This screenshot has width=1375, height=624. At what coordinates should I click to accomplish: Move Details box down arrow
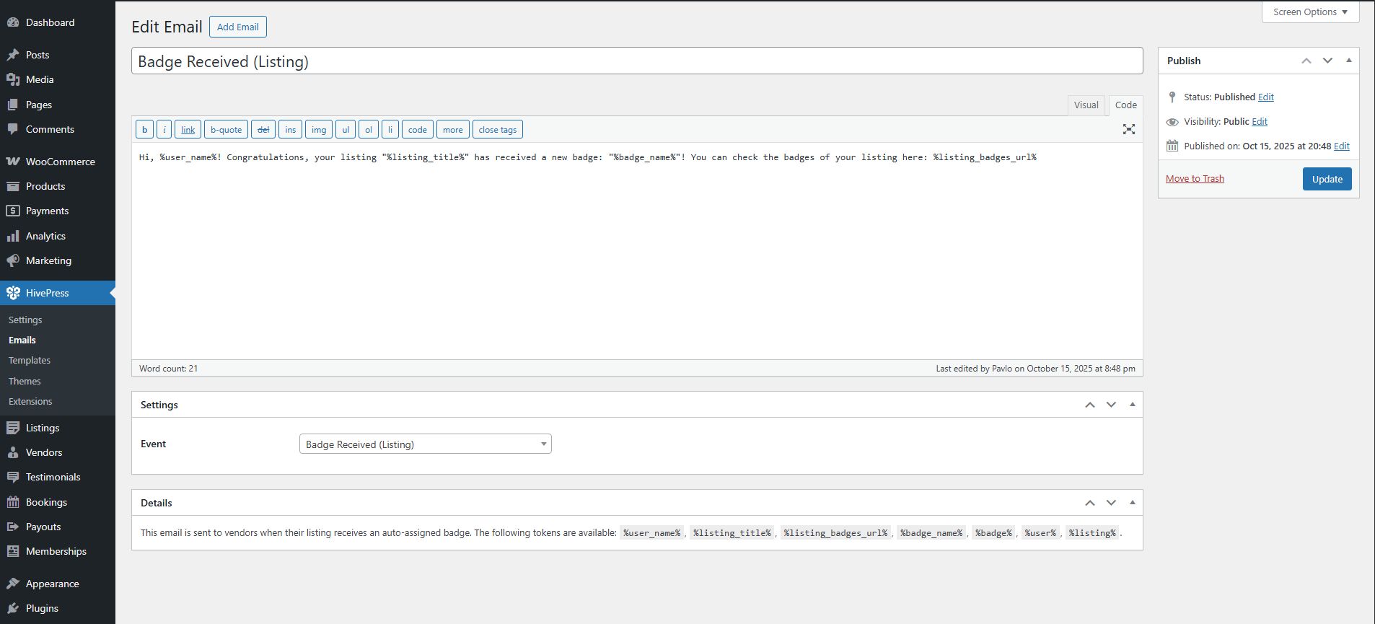coord(1111,503)
